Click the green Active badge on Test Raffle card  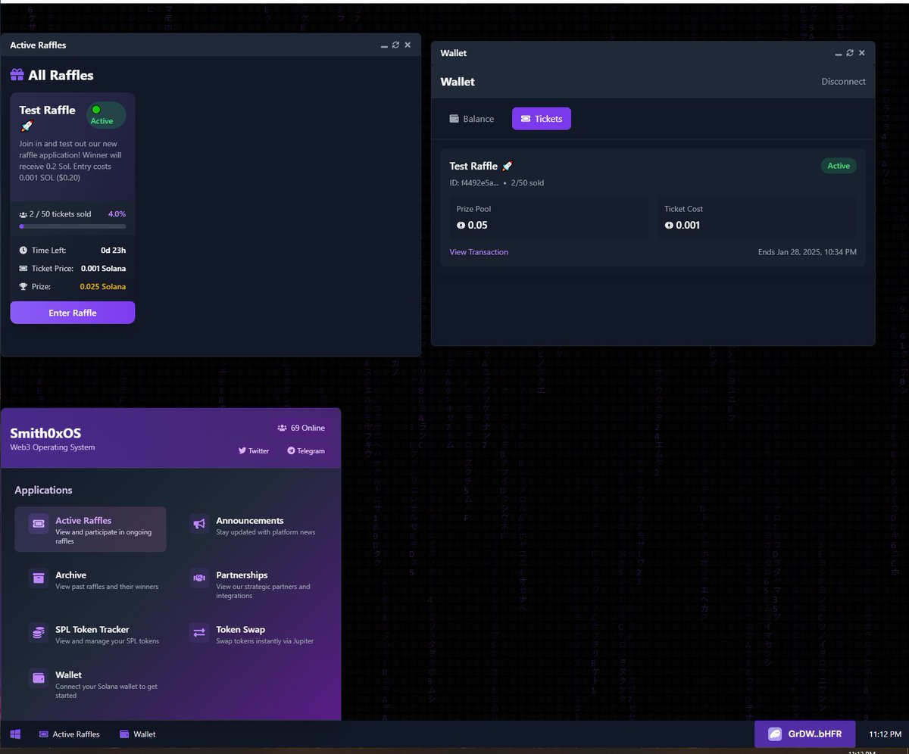point(106,115)
